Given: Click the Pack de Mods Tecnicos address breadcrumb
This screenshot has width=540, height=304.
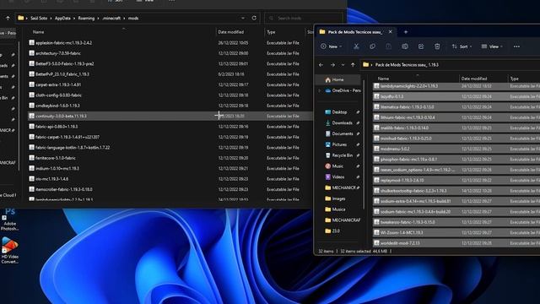Looking at the screenshot, I should [x=407, y=65].
